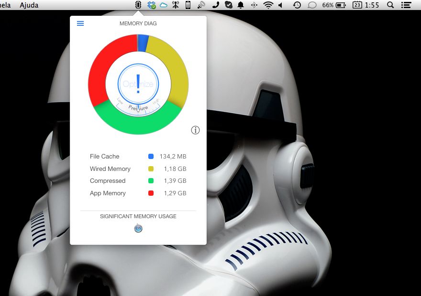Click the iPhone device menu bar icon
The image size is (421, 296).
(188, 5)
